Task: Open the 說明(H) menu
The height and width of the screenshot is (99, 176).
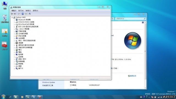Action: click(35, 11)
